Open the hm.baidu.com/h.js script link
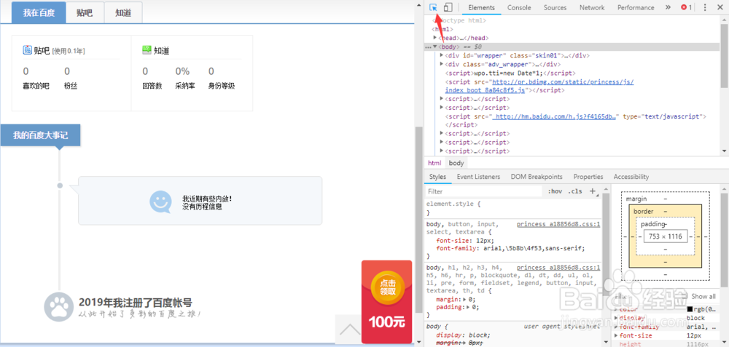Viewport: 729px width, 347px height. point(555,116)
